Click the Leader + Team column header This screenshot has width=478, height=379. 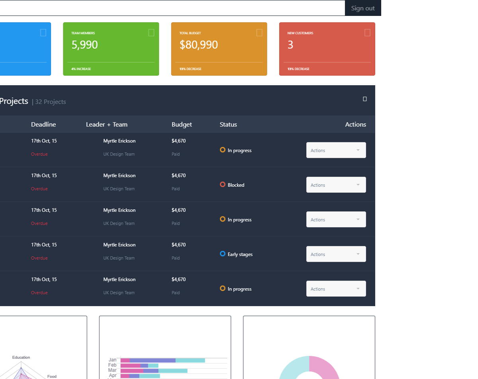107,125
